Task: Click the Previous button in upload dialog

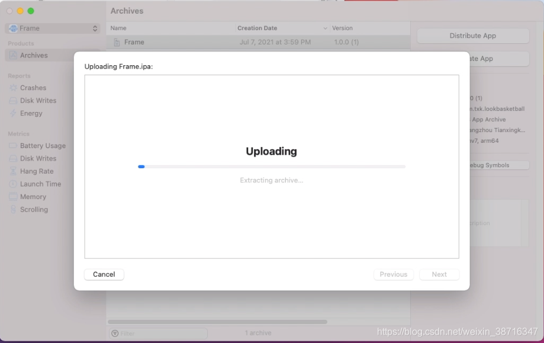Action: point(394,274)
